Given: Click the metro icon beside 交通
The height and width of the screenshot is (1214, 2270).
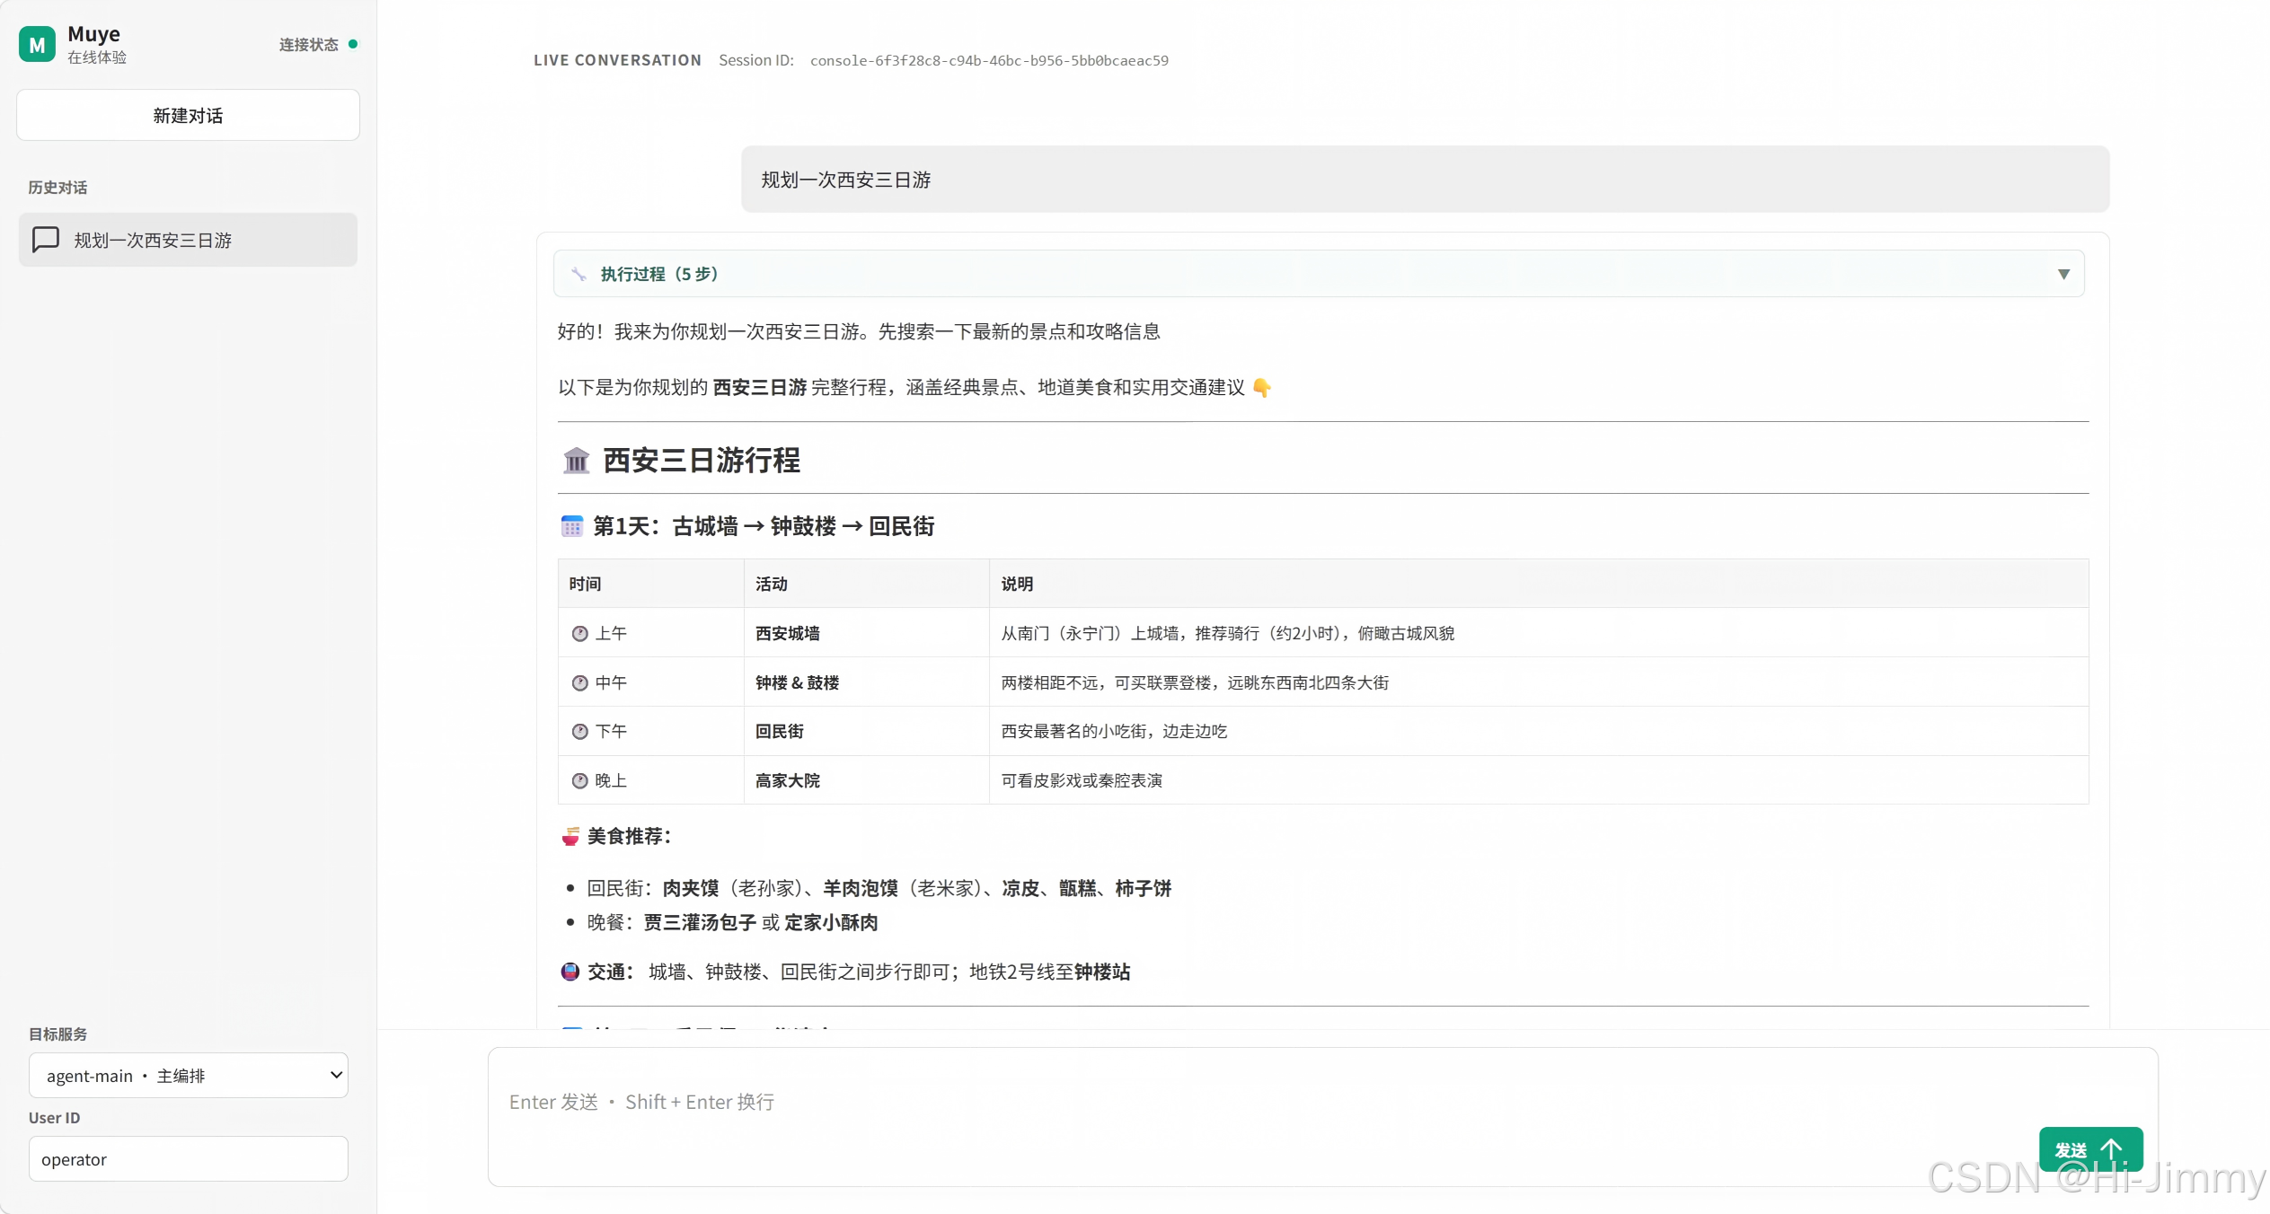Looking at the screenshot, I should [570, 972].
